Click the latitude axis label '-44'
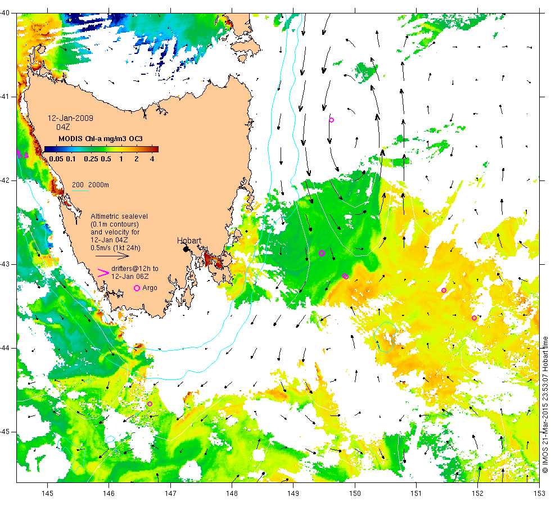 5,348
